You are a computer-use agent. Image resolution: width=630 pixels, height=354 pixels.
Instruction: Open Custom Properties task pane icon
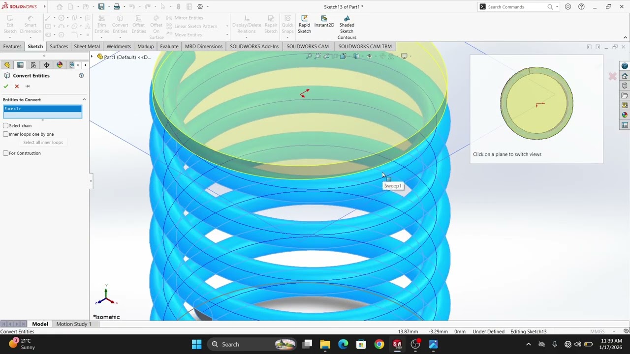[x=625, y=125]
